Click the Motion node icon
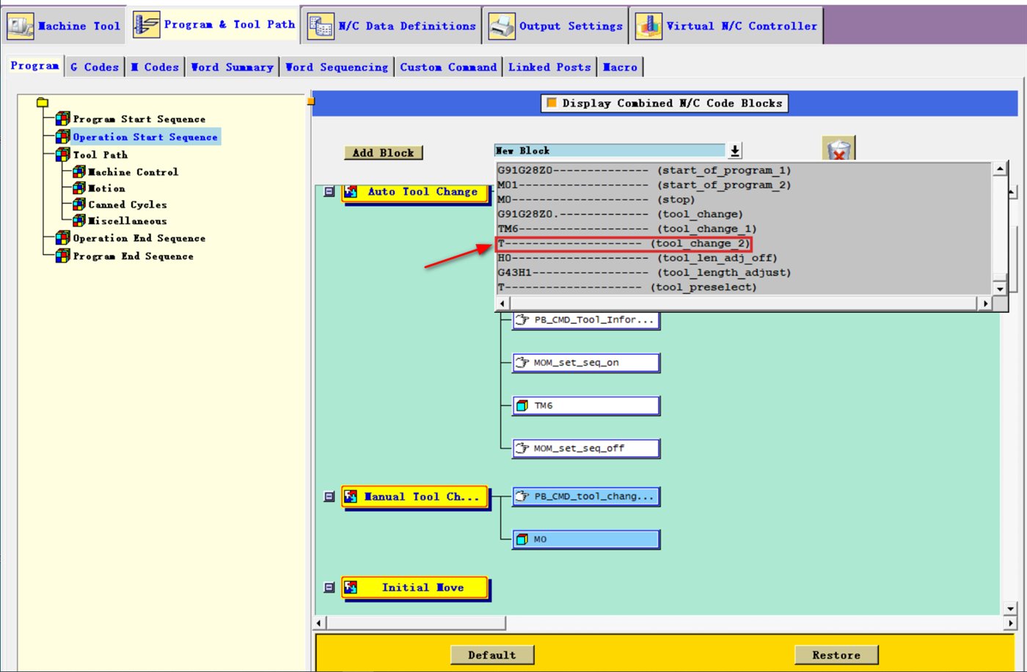The image size is (1027, 672). click(x=79, y=188)
